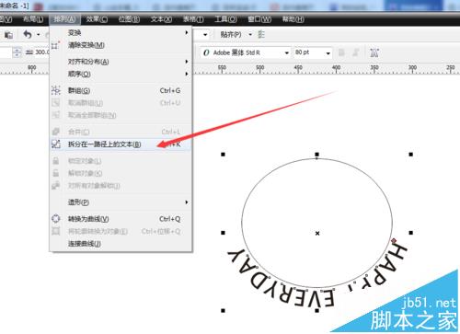Open the 工具(O) menu
The height and width of the screenshot is (334, 460).
click(225, 19)
